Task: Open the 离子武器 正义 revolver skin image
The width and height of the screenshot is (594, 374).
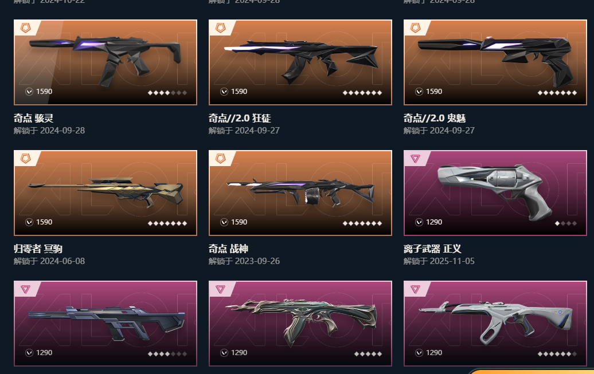Action: [x=495, y=192]
